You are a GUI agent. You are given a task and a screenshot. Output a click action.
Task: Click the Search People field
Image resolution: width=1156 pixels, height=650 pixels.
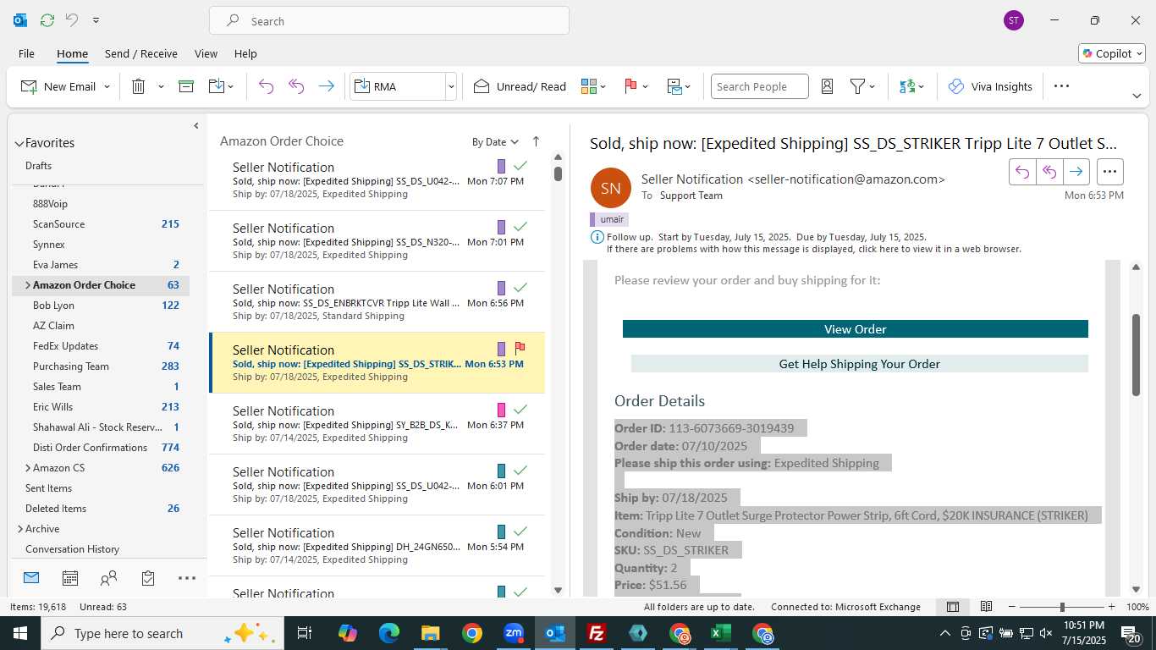759,86
